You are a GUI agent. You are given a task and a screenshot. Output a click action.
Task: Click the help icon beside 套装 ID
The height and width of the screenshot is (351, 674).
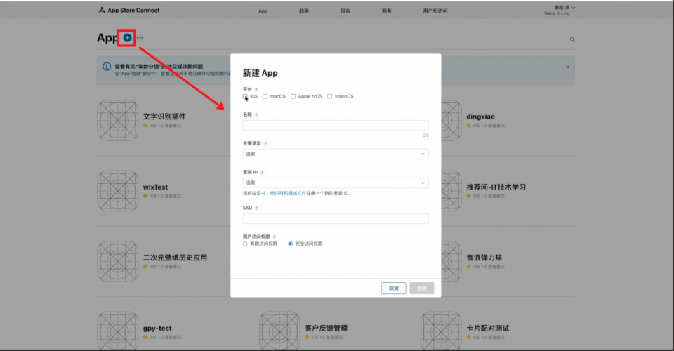click(x=262, y=172)
